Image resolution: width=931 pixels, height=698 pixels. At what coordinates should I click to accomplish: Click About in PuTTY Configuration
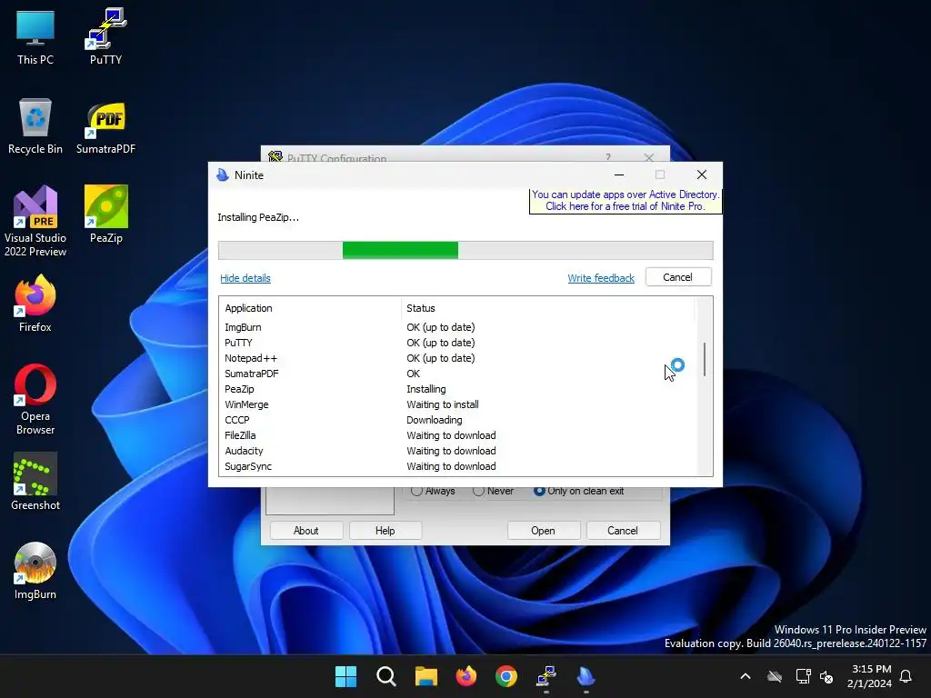point(305,531)
